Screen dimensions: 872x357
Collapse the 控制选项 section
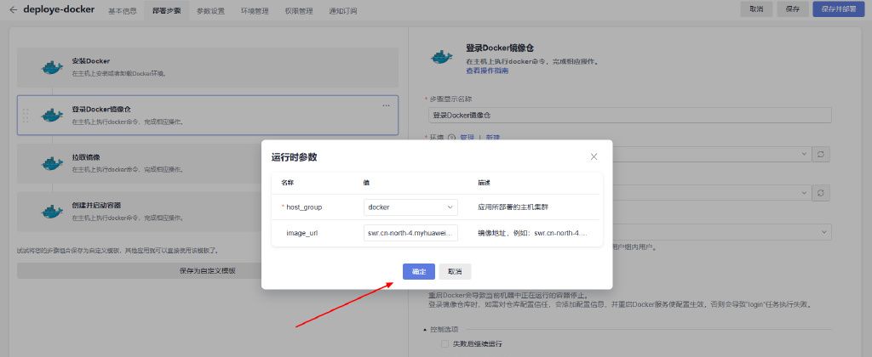(426, 329)
